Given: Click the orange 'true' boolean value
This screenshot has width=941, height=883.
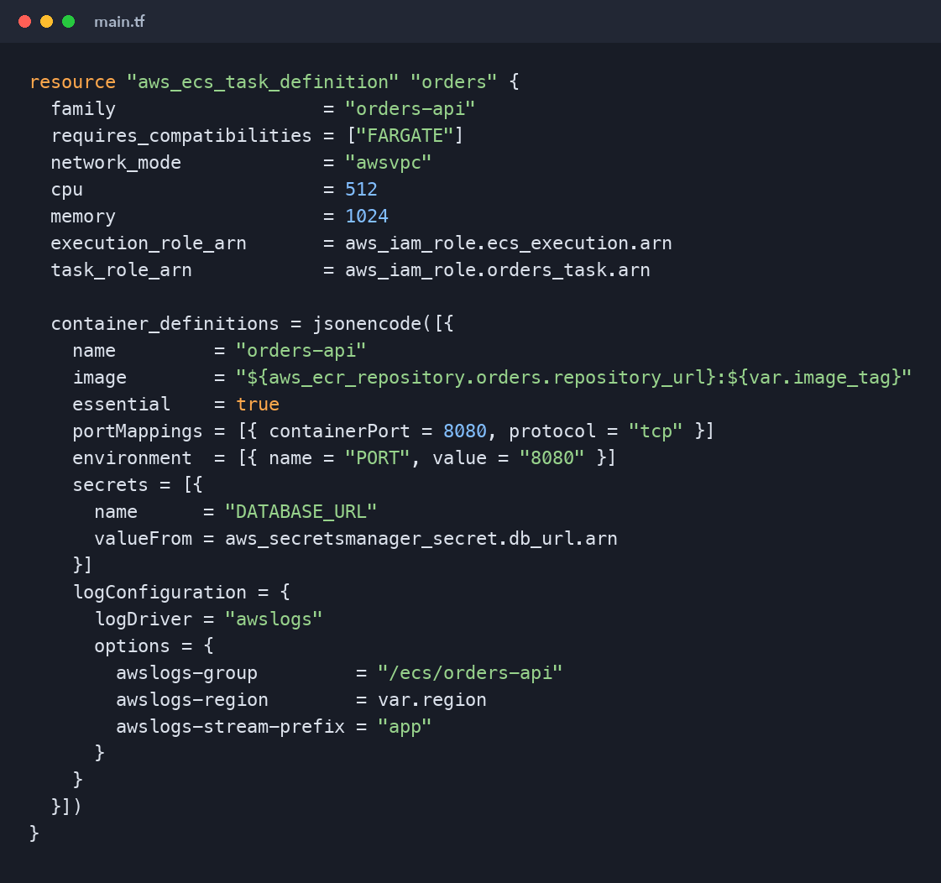Looking at the screenshot, I should click(258, 405).
